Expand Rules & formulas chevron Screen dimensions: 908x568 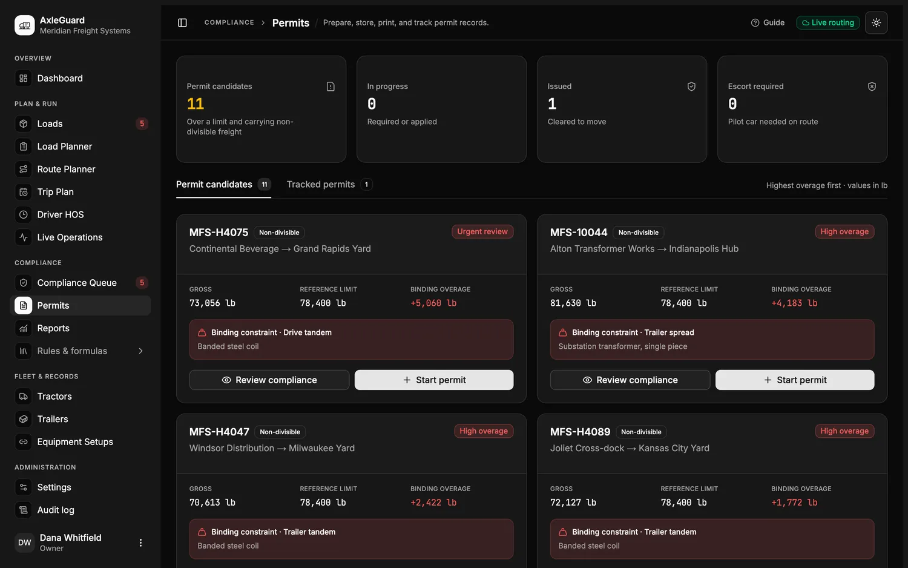140,351
